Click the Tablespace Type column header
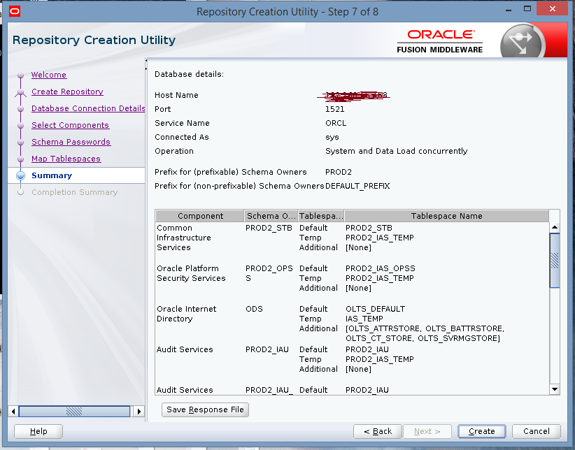 pos(321,216)
